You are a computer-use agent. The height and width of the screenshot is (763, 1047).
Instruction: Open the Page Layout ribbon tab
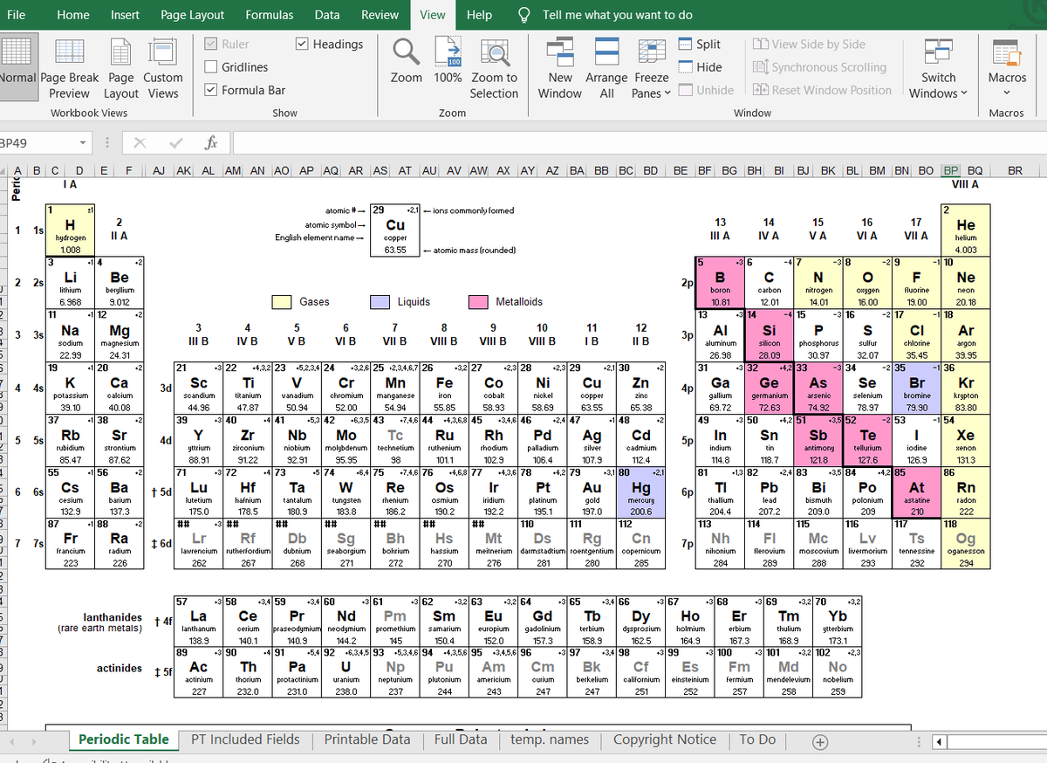[192, 15]
